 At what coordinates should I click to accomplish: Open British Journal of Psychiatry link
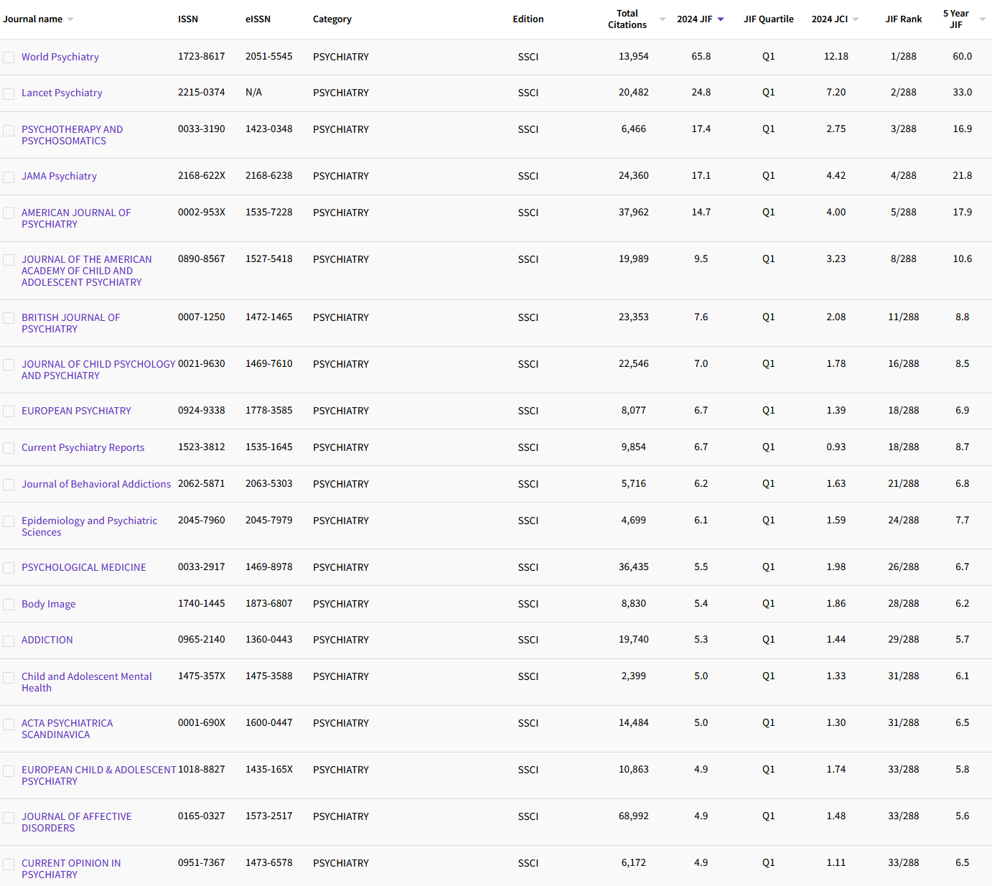click(71, 323)
